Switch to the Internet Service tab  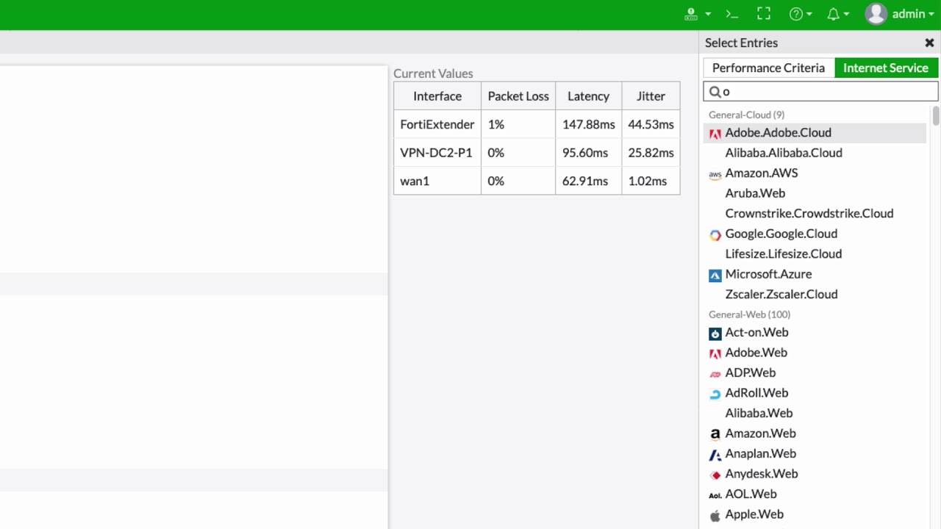886,68
